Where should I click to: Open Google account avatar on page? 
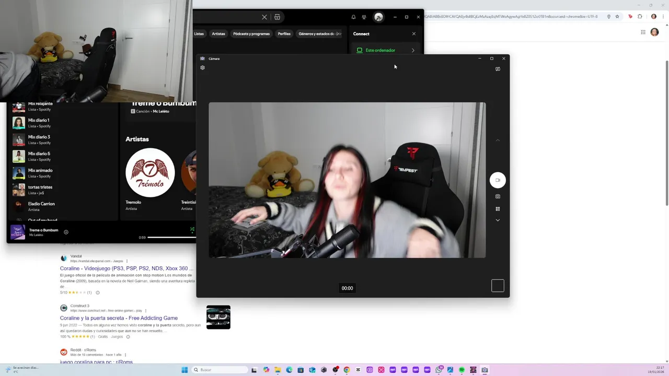pos(654,32)
